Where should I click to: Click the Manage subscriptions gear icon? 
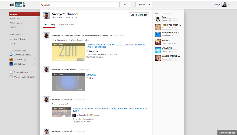tap(11, 77)
